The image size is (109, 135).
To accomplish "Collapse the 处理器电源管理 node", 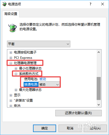I will tap(11, 63).
